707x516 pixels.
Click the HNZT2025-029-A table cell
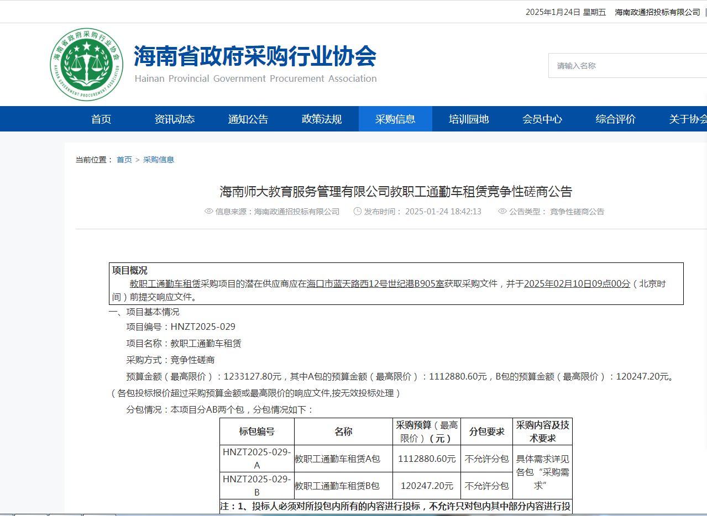[256, 459]
